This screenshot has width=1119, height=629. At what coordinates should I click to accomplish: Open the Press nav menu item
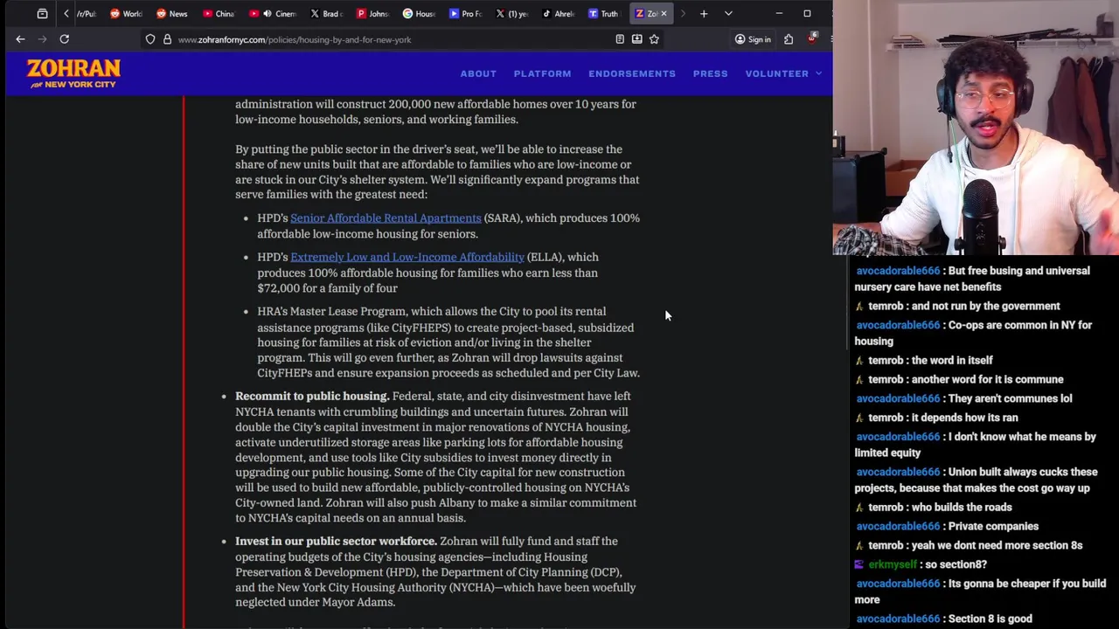coord(710,74)
